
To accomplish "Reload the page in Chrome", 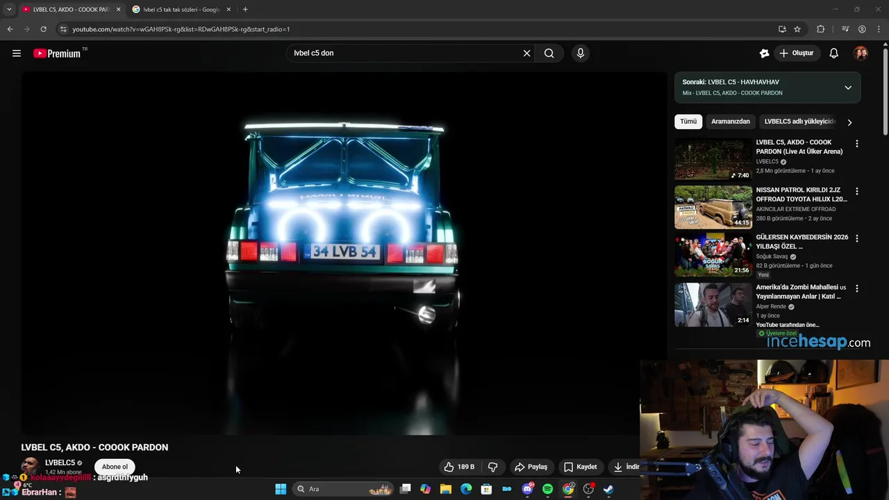I will click(x=43, y=29).
